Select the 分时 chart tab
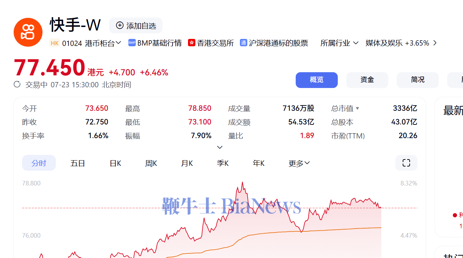The image size is (463, 258). pyautogui.click(x=39, y=163)
